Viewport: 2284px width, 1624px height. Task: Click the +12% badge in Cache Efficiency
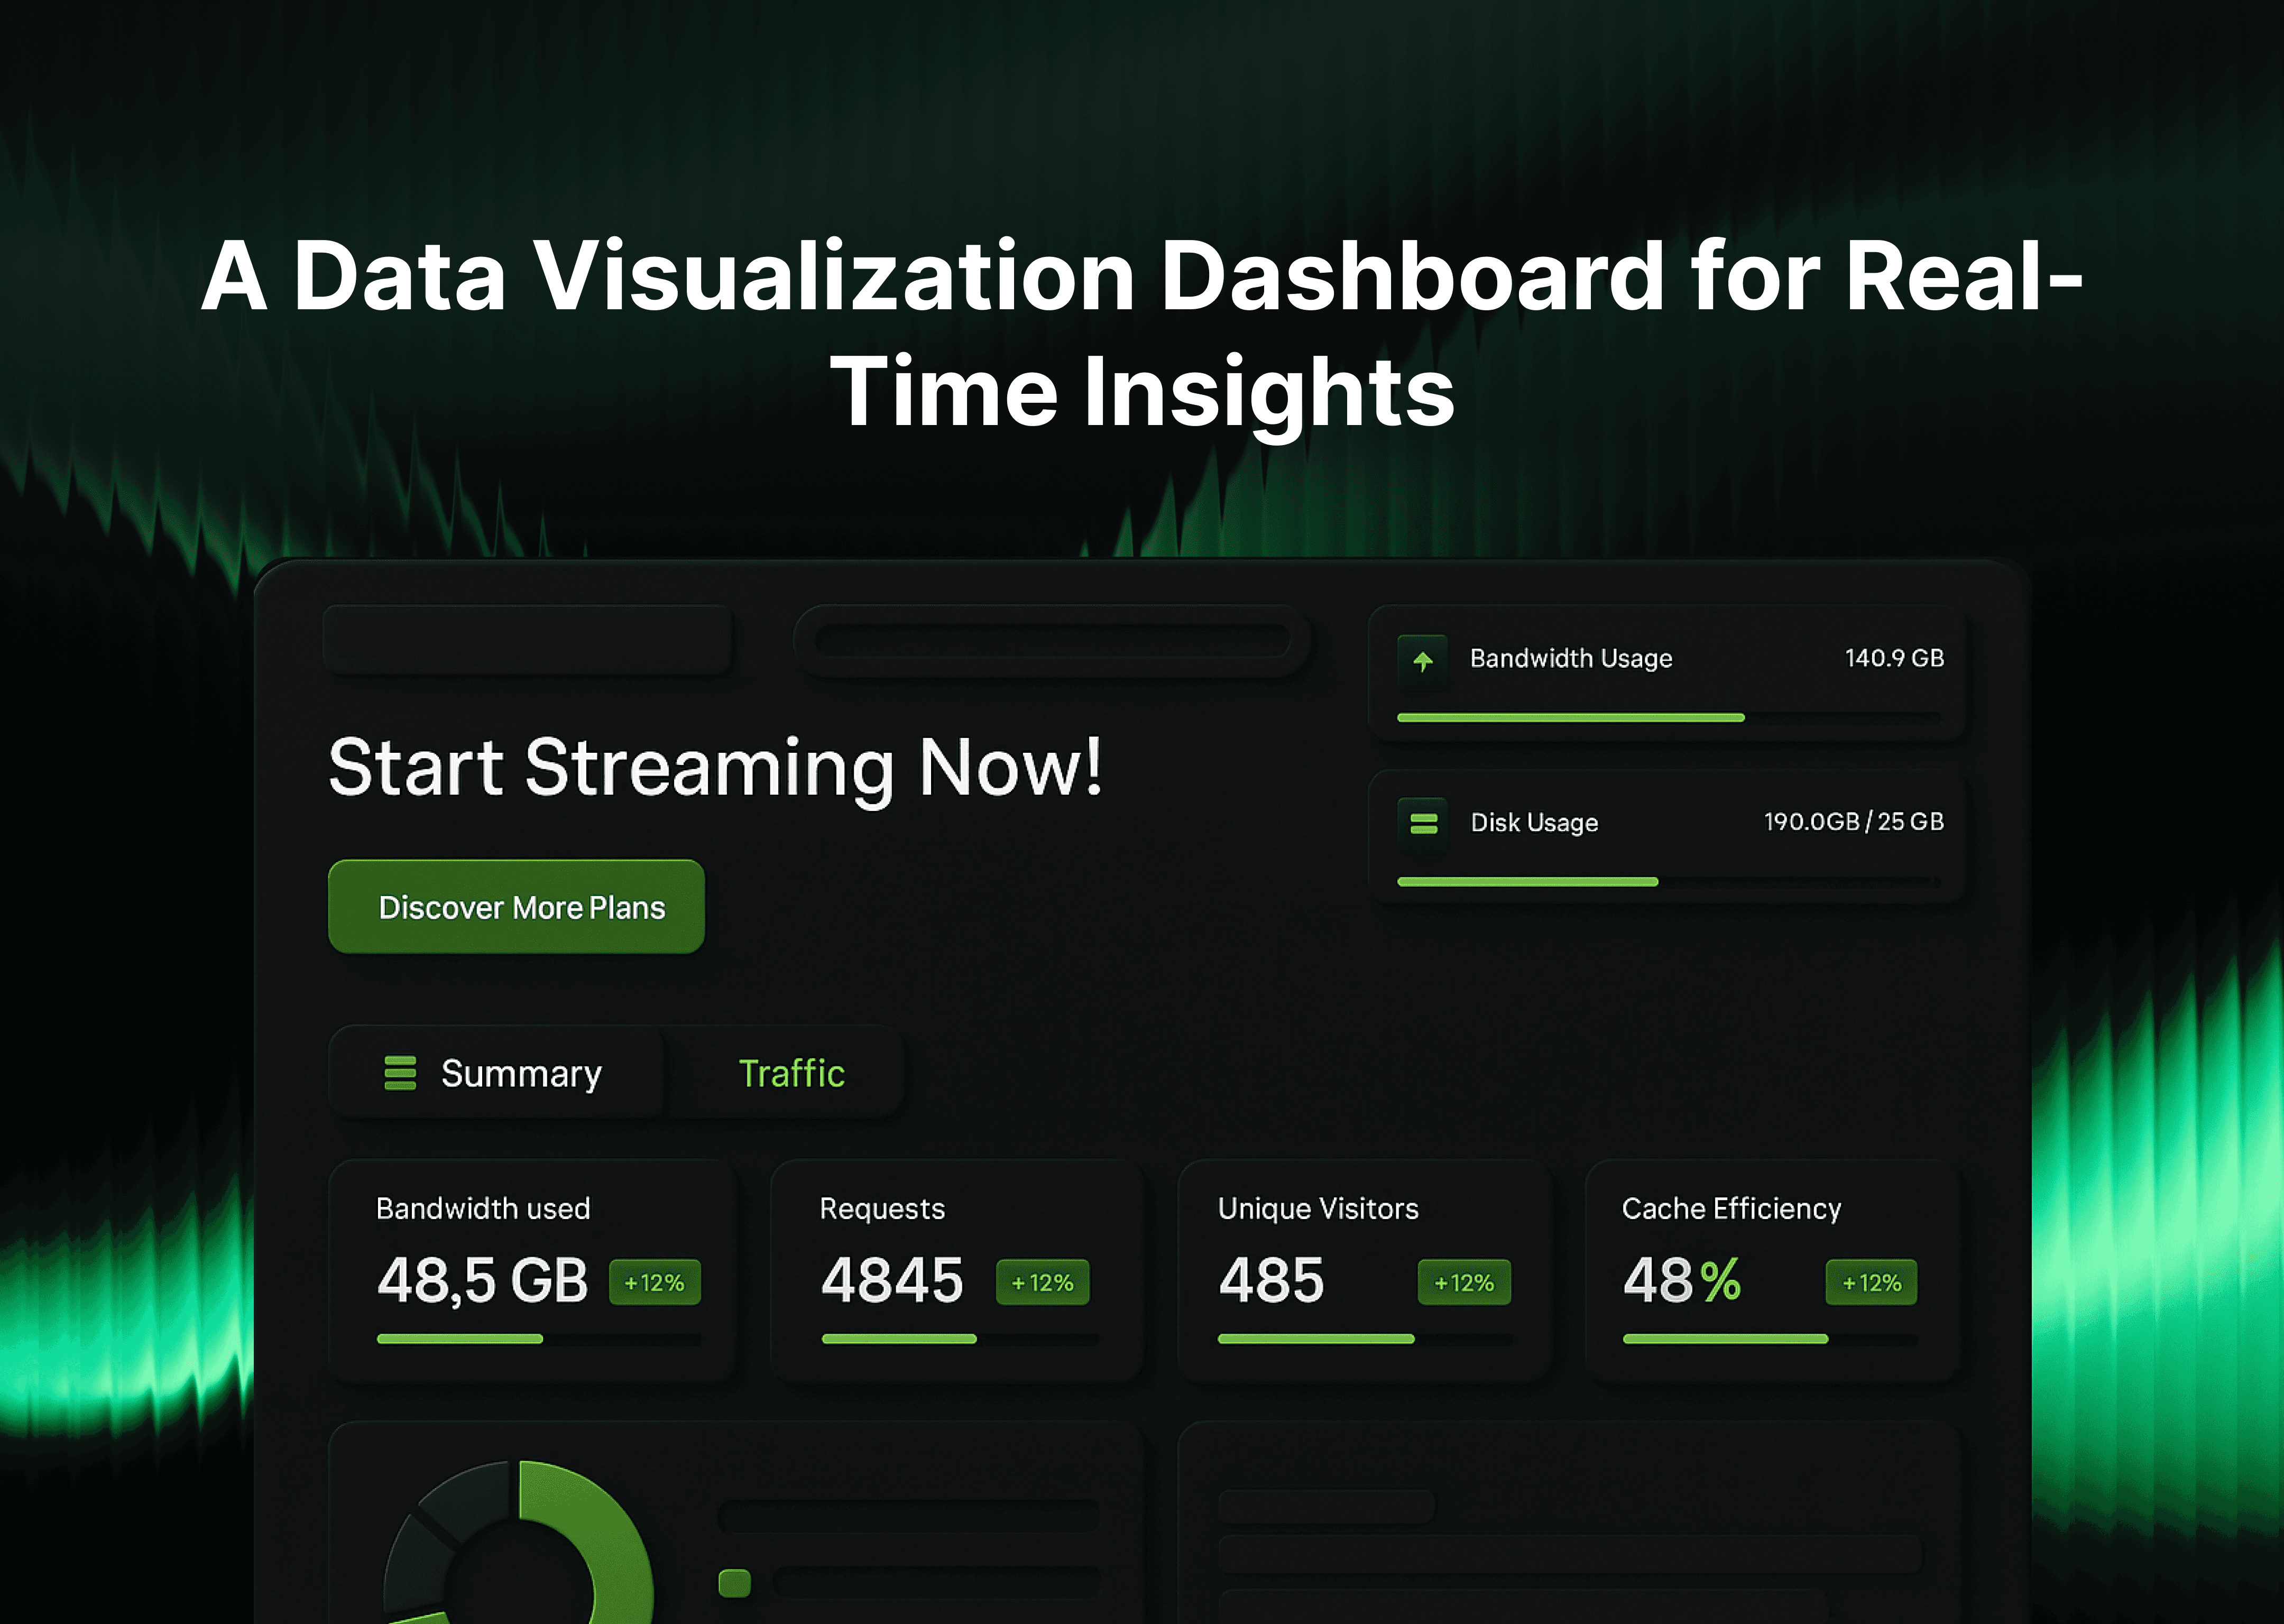[1871, 1282]
